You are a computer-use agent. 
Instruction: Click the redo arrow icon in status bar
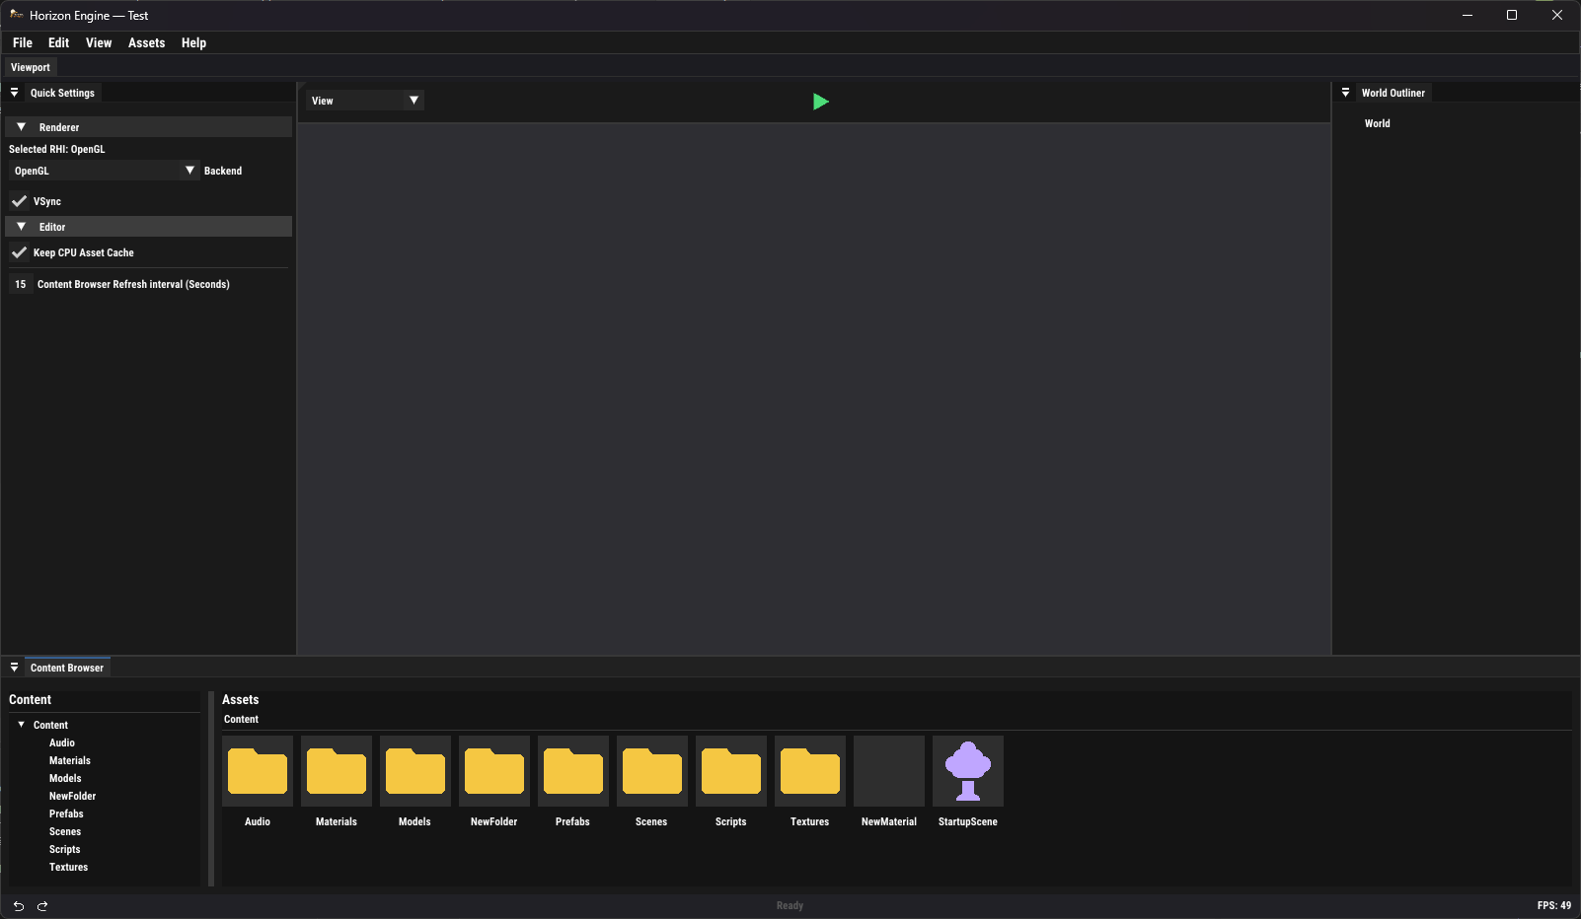click(42, 906)
